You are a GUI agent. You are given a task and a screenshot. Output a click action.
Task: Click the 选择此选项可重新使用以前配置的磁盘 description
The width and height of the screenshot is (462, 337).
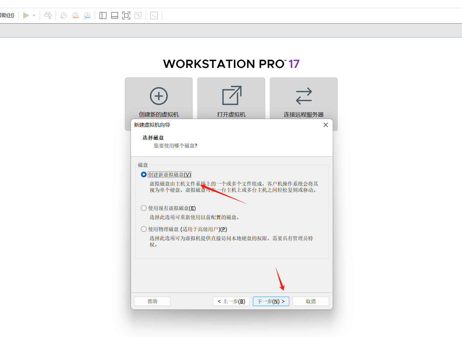[195, 217]
